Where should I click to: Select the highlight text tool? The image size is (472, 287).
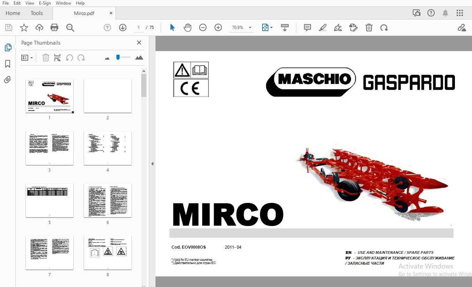(x=323, y=28)
